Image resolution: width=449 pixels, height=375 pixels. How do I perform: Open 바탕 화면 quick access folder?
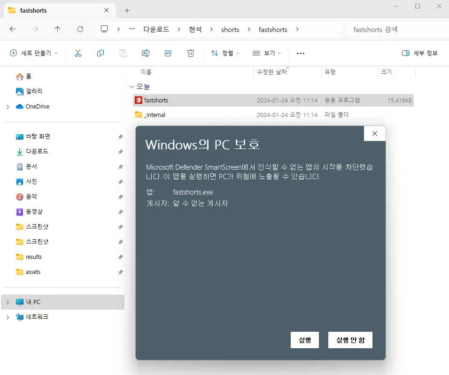(x=33, y=137)
